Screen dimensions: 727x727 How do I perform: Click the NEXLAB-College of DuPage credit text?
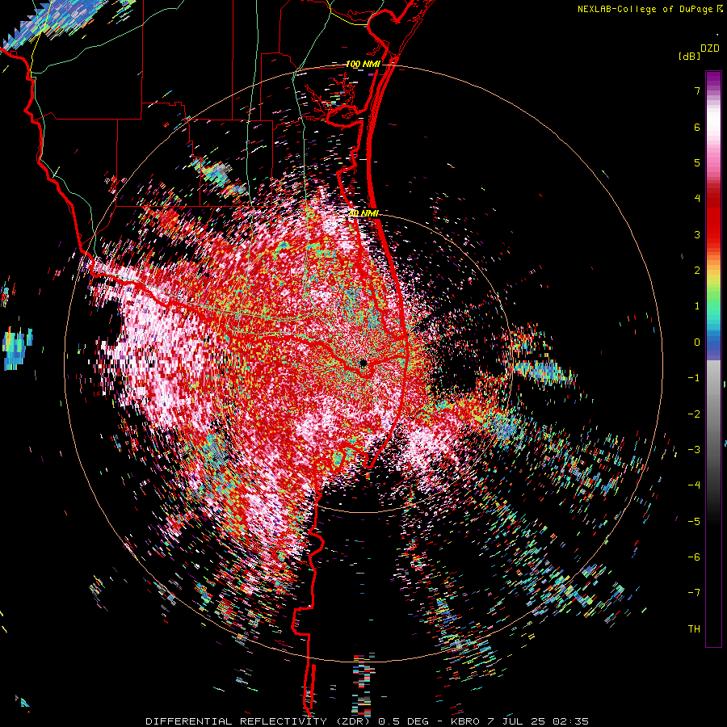[645, 9]
